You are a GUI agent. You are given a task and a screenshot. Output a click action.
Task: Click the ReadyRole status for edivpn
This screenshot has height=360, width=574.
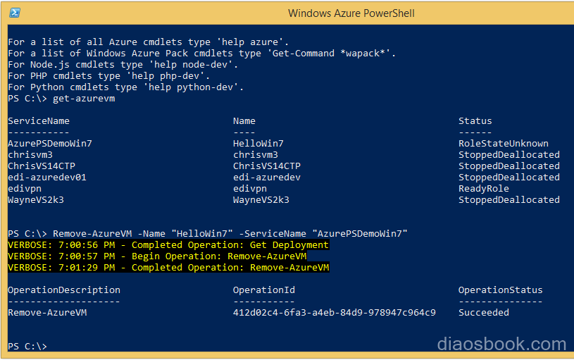click(x=484, y=188)
